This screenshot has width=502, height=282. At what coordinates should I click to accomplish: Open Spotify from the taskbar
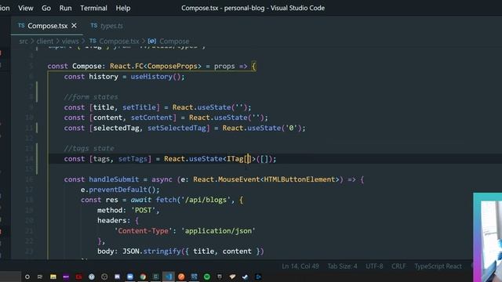(x=207, y=277)
